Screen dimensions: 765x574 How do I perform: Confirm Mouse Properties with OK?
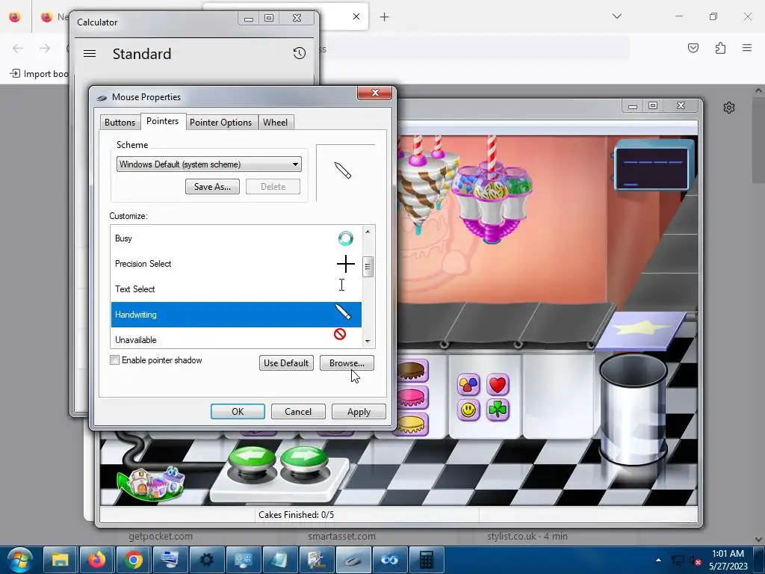[x=238, y=412]
